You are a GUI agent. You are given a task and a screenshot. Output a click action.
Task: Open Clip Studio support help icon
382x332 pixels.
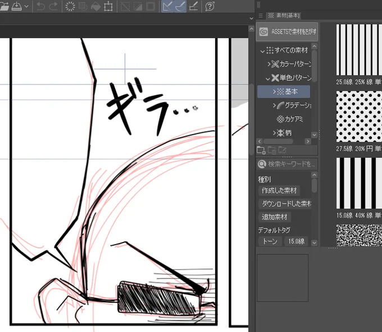pos(210,6)
